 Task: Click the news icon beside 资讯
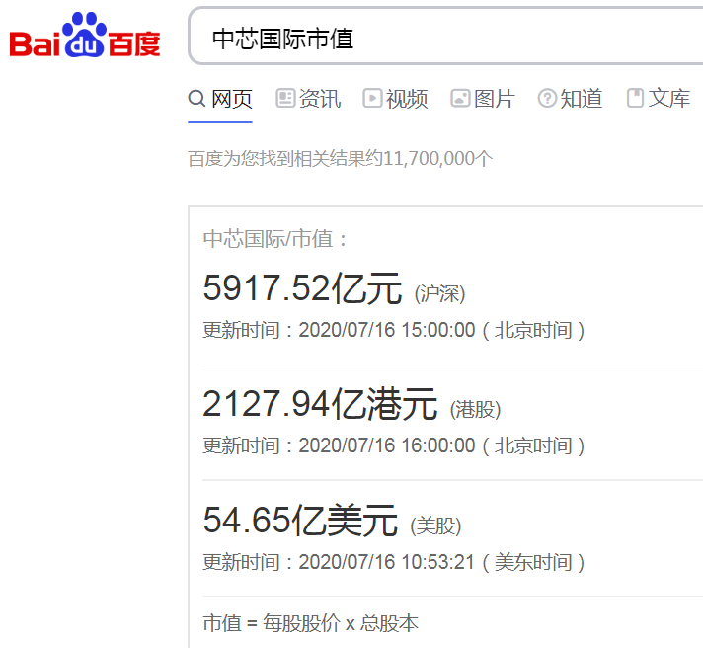(x=285, y=98)
